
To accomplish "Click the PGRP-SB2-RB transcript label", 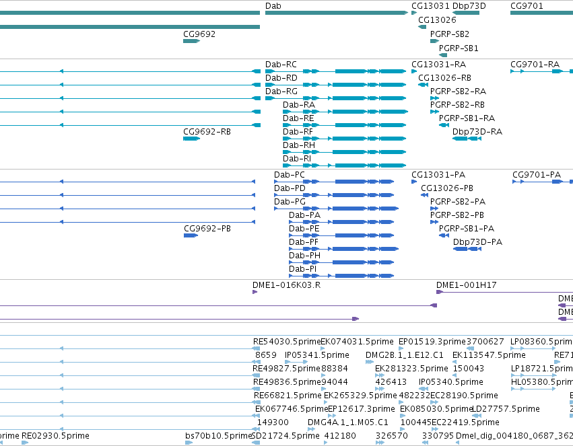I will click(x=457, y=105).
